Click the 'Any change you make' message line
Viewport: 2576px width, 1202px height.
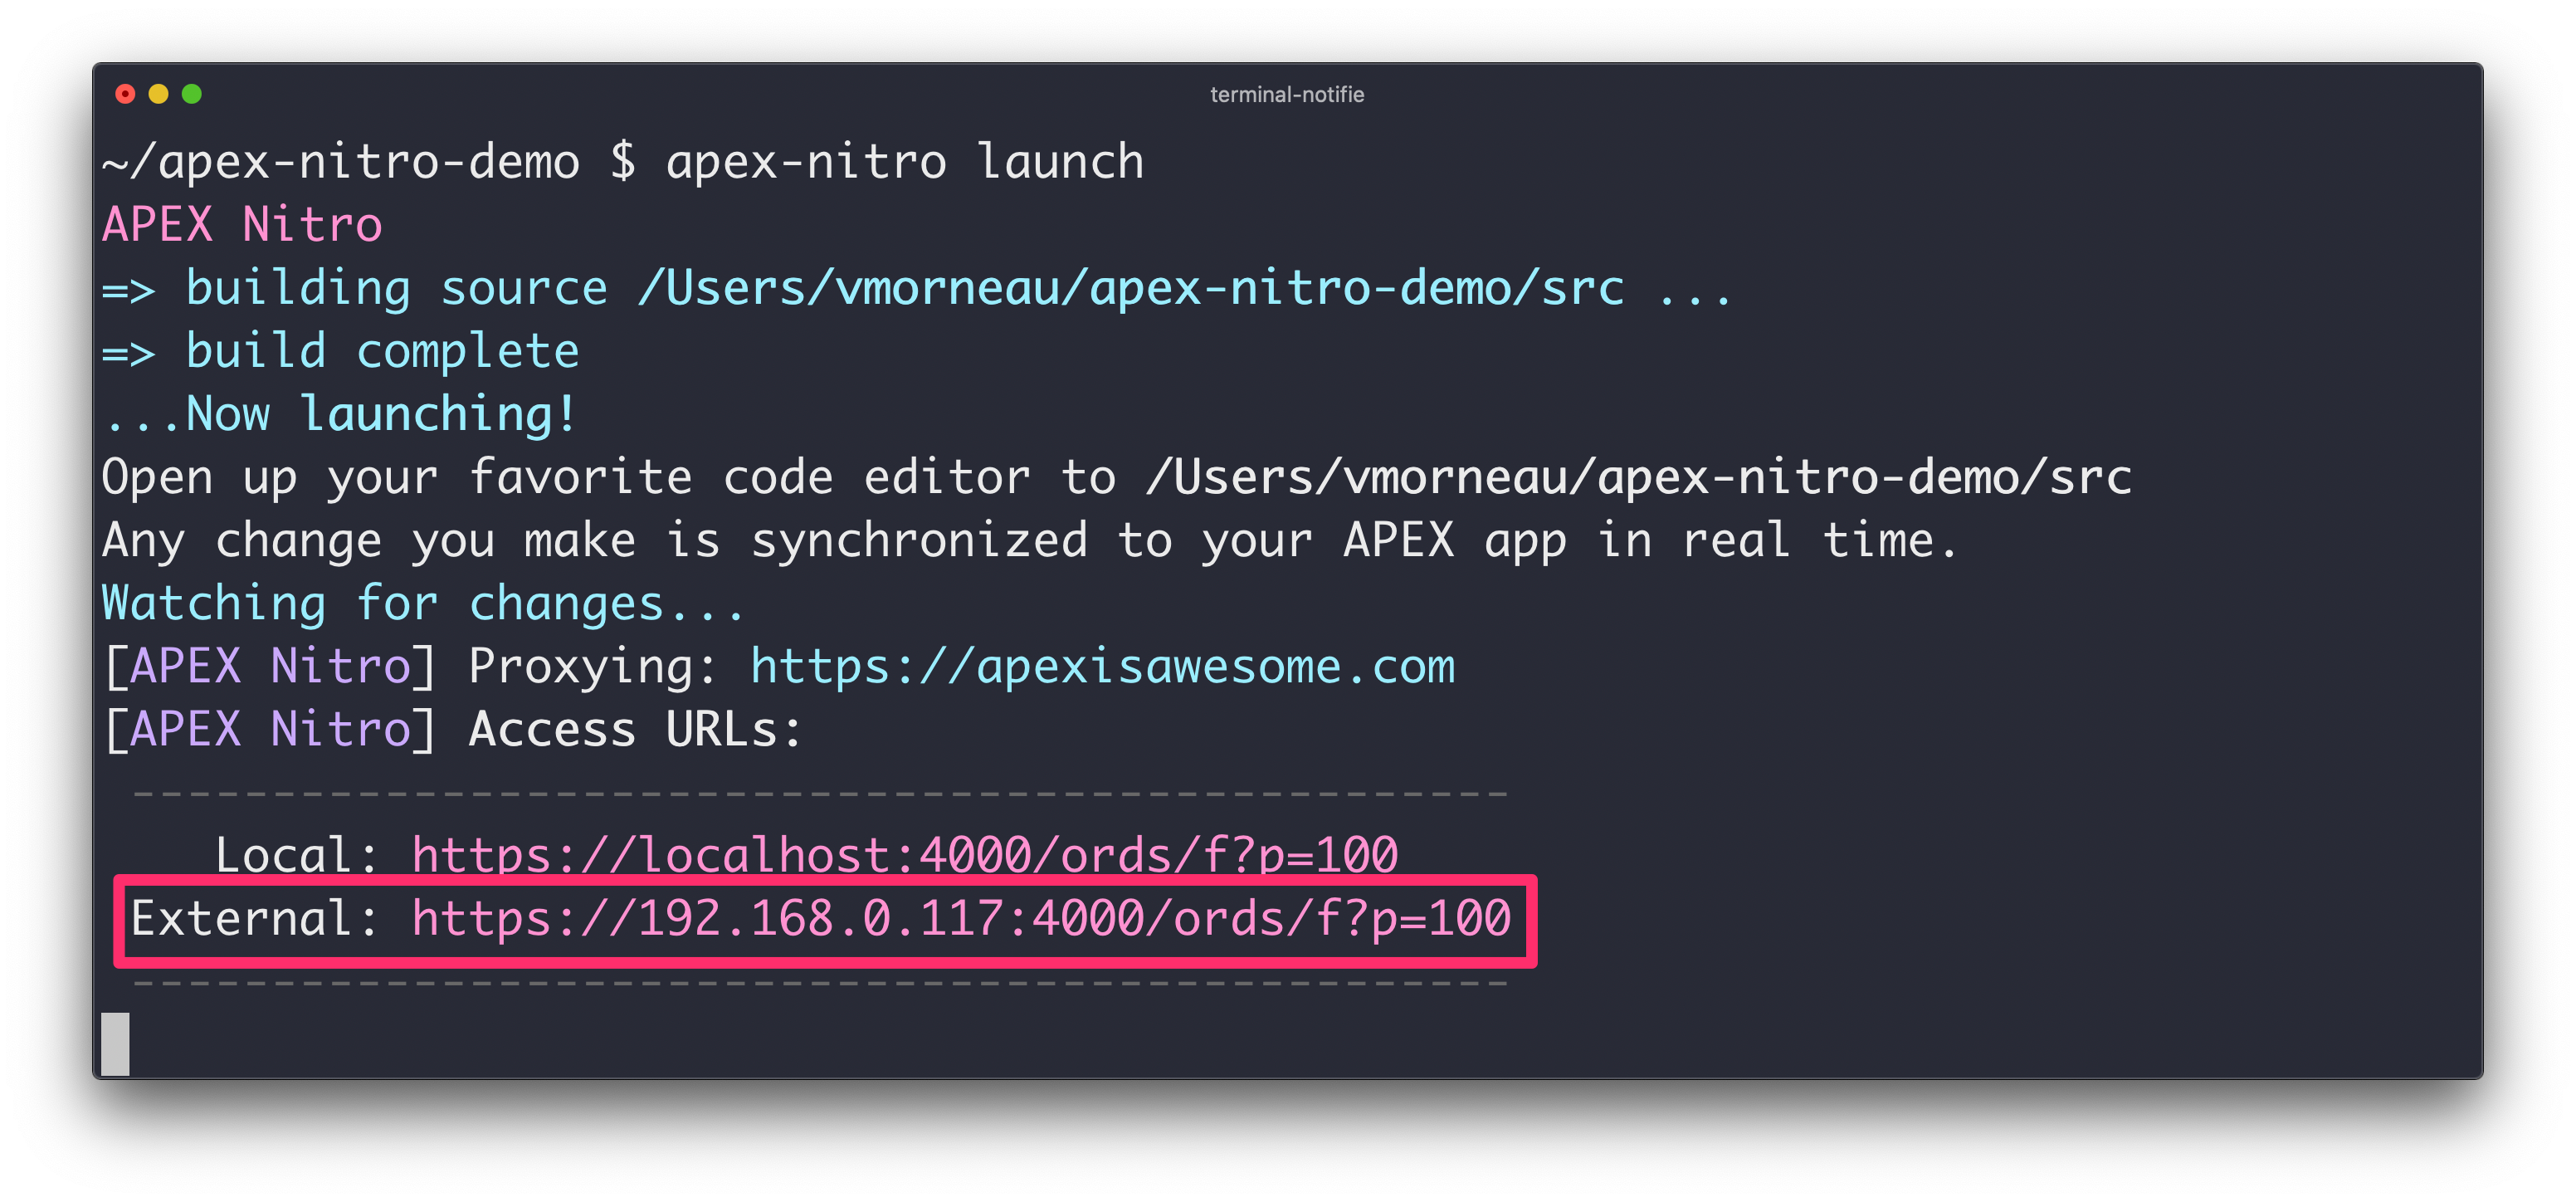pos(1028,541)
